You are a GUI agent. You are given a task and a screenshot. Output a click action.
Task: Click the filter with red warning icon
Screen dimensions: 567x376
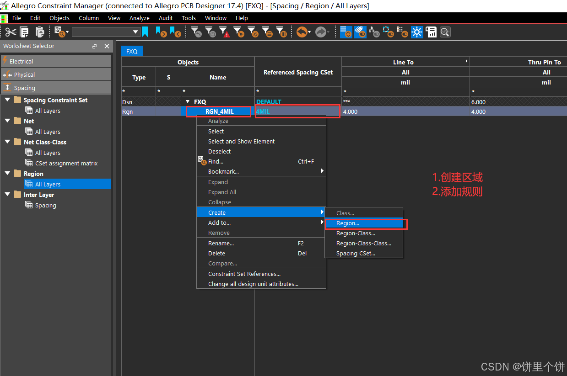point(224,32)
